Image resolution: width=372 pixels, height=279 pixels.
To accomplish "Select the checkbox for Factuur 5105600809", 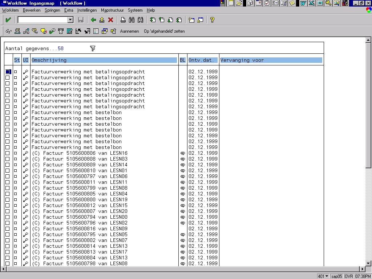I will pos(8,165).
